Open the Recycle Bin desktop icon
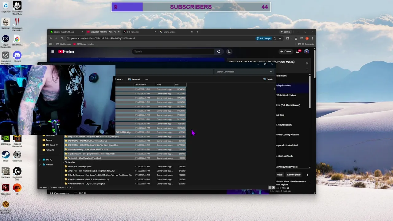393x221 pixels. (x=6, y=7)
